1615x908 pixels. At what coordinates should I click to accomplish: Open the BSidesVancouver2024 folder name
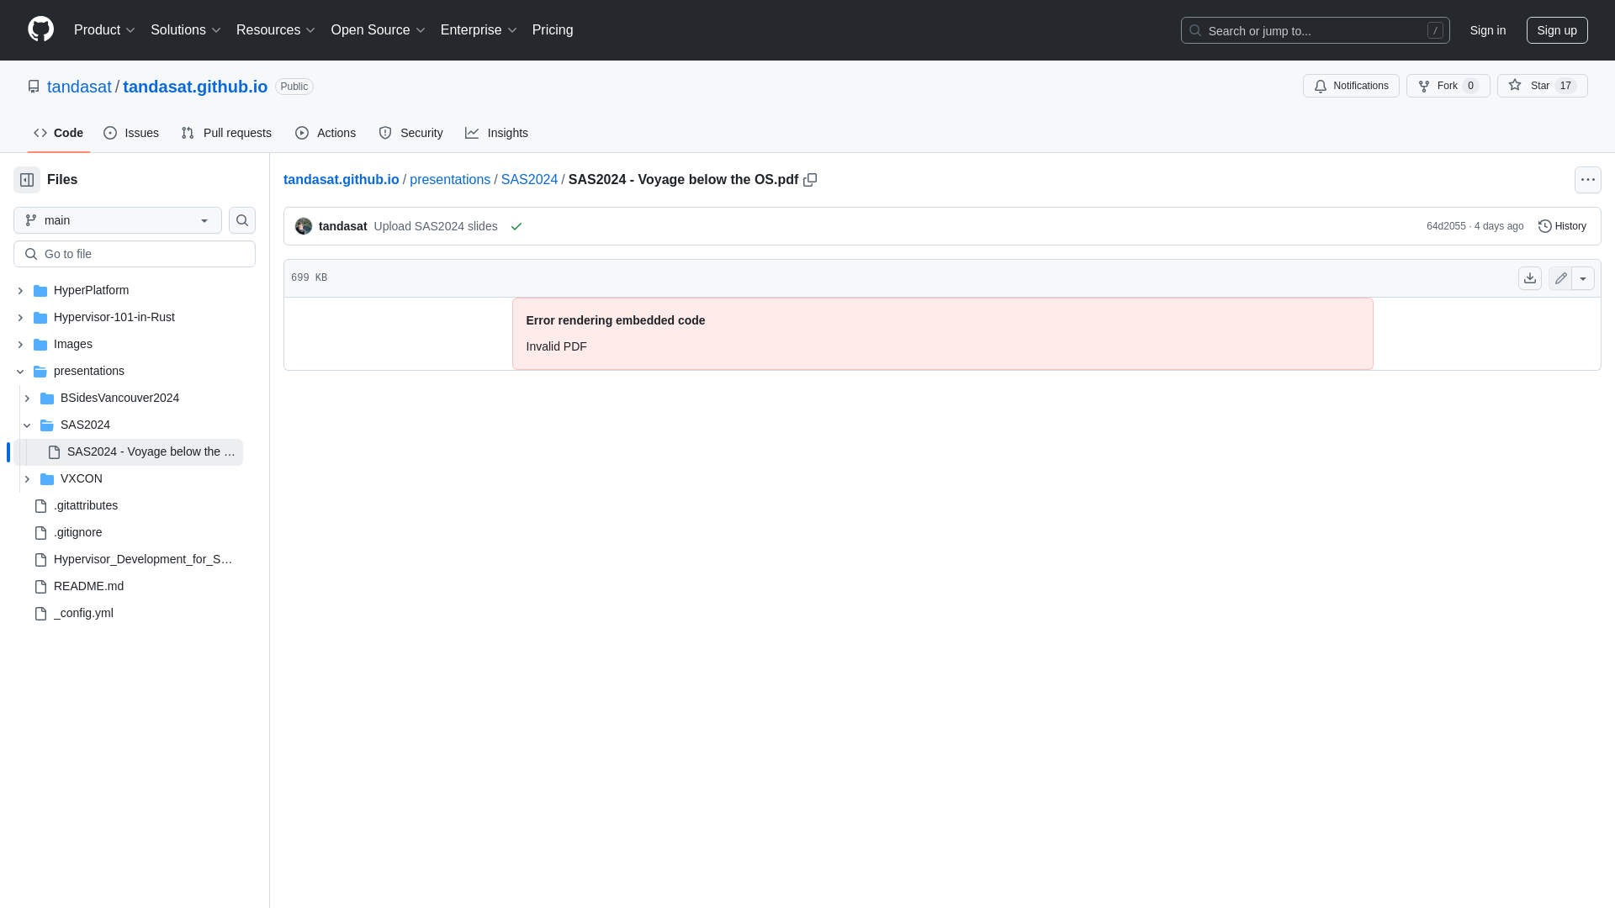(119, 399)
